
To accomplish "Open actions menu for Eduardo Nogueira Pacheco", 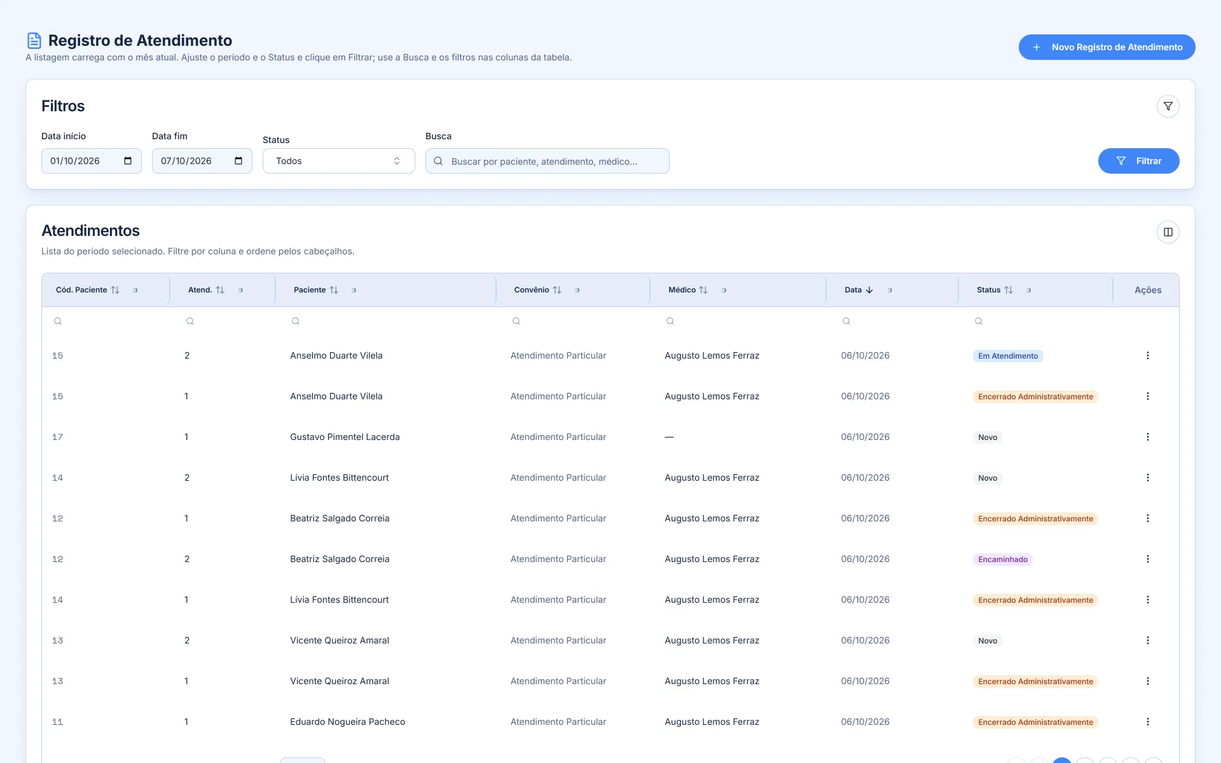I will (1147, 722).
